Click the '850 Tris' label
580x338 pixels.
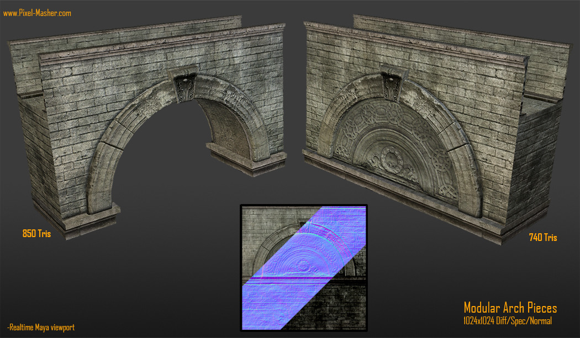(x=36, y=233)
